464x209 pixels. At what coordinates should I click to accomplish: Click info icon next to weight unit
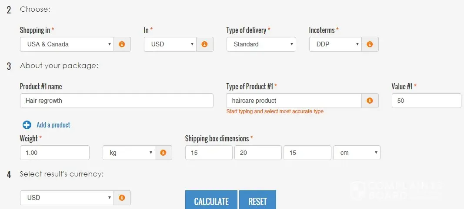(163, 153)
